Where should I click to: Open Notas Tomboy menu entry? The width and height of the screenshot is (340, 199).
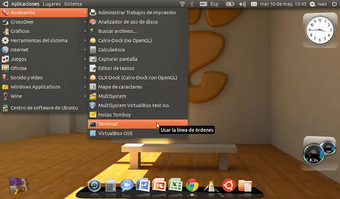pyautogui.click(x=138, y=115)
